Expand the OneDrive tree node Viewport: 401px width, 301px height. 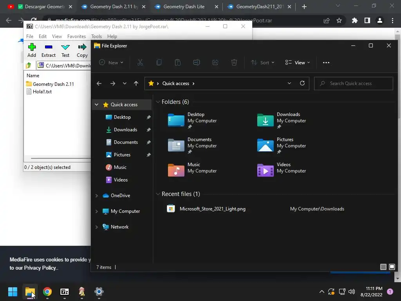click(96, 196)
